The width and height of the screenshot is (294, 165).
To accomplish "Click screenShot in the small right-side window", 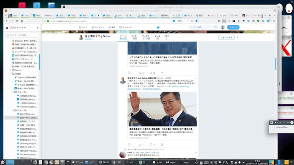I will pyautogui.click(x=282, y=127).
